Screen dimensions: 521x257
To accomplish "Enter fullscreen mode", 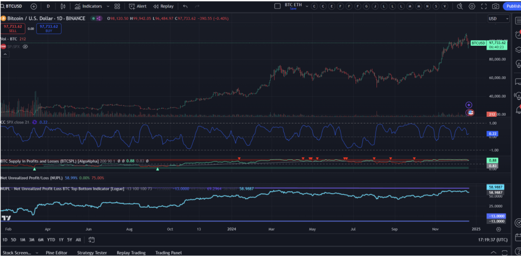I will click(484, 7).
